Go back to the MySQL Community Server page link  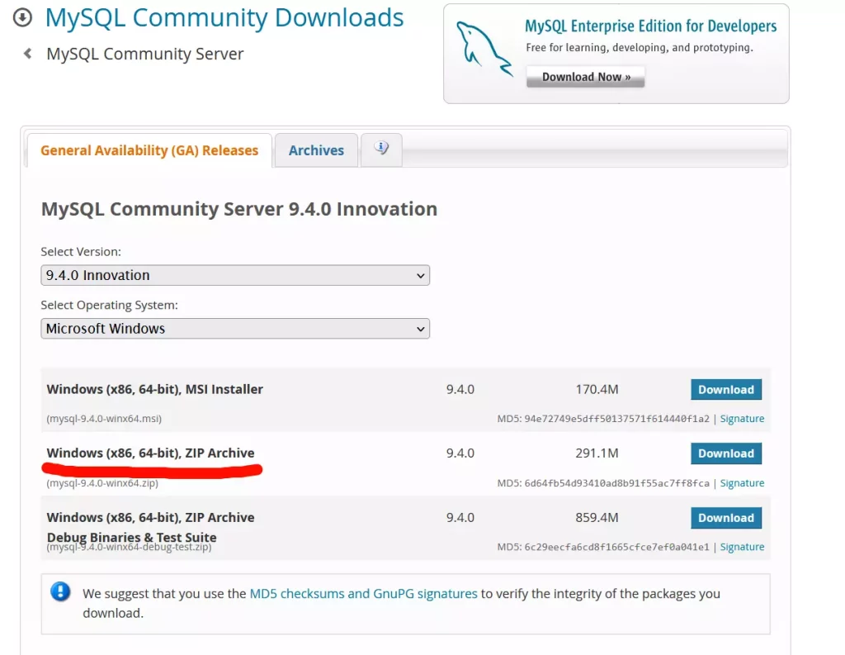point(145,55)
